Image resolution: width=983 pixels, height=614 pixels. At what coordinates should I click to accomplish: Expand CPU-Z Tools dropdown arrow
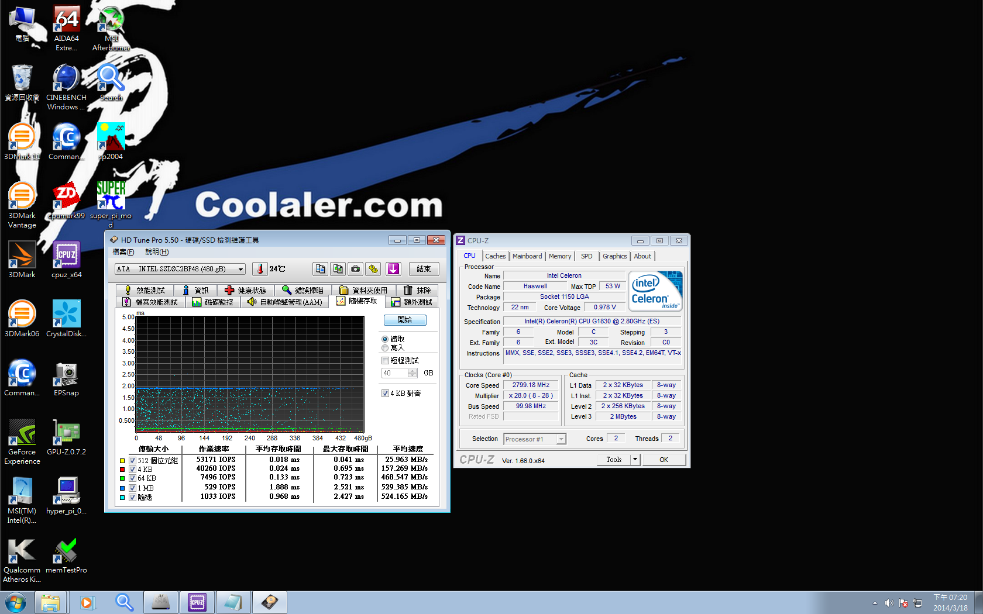635,460
